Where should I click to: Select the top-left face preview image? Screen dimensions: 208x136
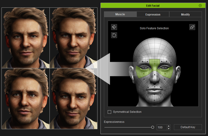(26, 38)
